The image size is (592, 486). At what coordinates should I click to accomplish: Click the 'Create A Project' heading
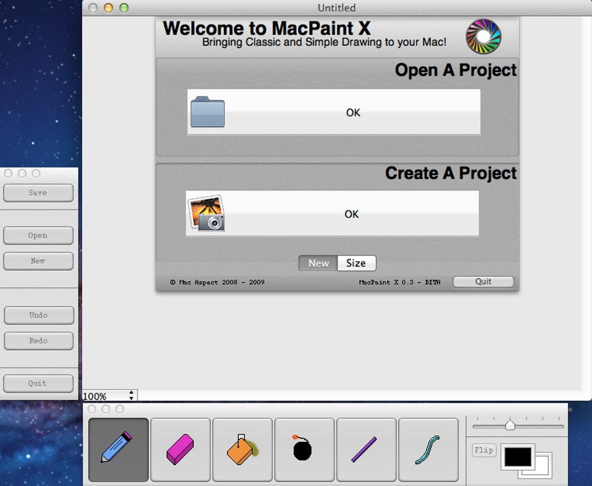coord(451,174)
